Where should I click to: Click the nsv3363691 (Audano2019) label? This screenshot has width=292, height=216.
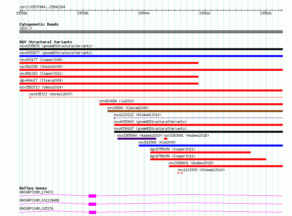click(x=186, y=135)
